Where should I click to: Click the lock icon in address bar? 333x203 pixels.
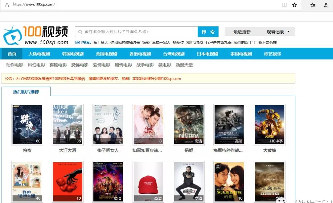(x=7, y=5)
